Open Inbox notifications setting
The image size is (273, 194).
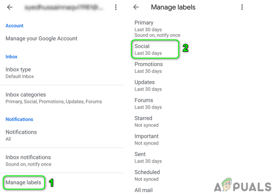[x=28, y=160]
